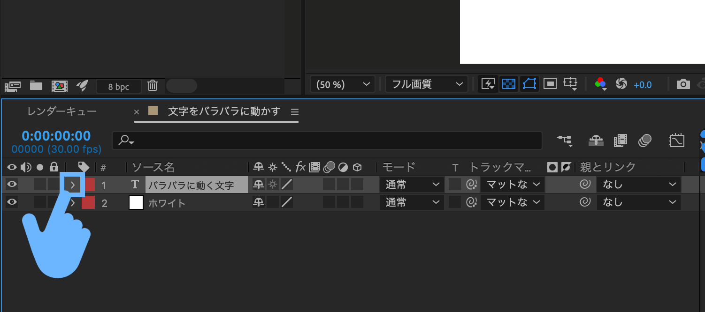Open the composition mini-flowchart icon

click(x=565, y=141)
